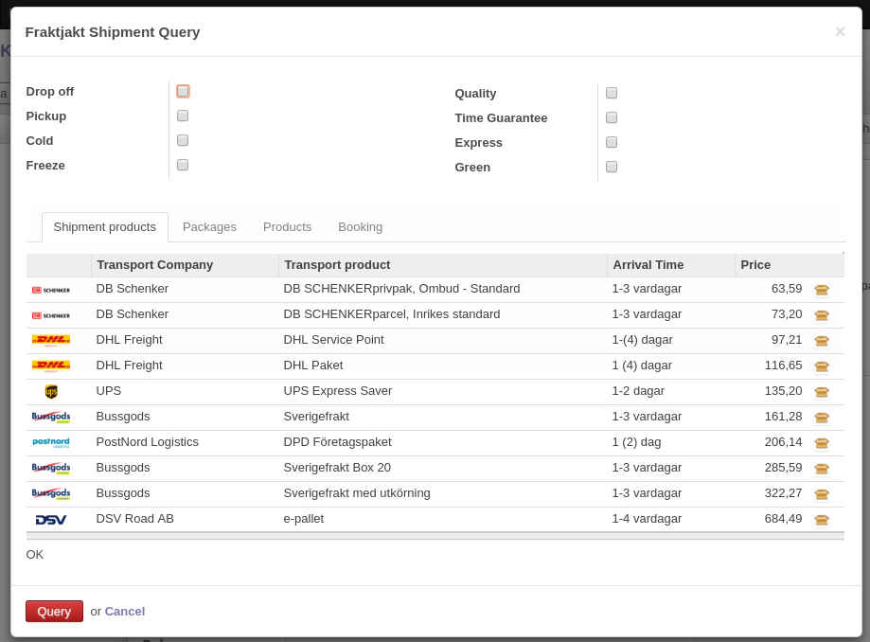Select the 73,20 DB Schenker parcel offer icon
Viewport: 870px width, 642px height.
coord(822,315)
